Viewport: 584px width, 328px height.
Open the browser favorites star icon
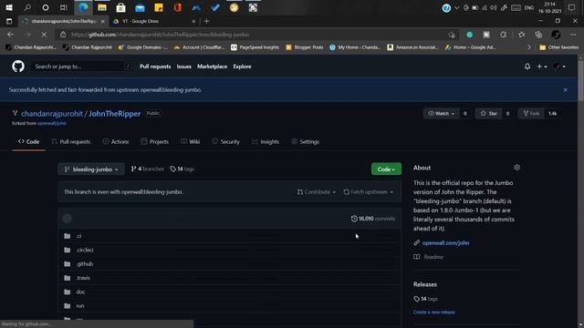click(521, 35)
